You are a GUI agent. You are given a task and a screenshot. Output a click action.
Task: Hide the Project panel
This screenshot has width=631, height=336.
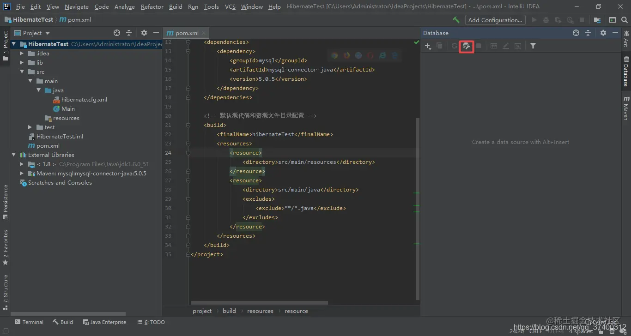[156, 33]
